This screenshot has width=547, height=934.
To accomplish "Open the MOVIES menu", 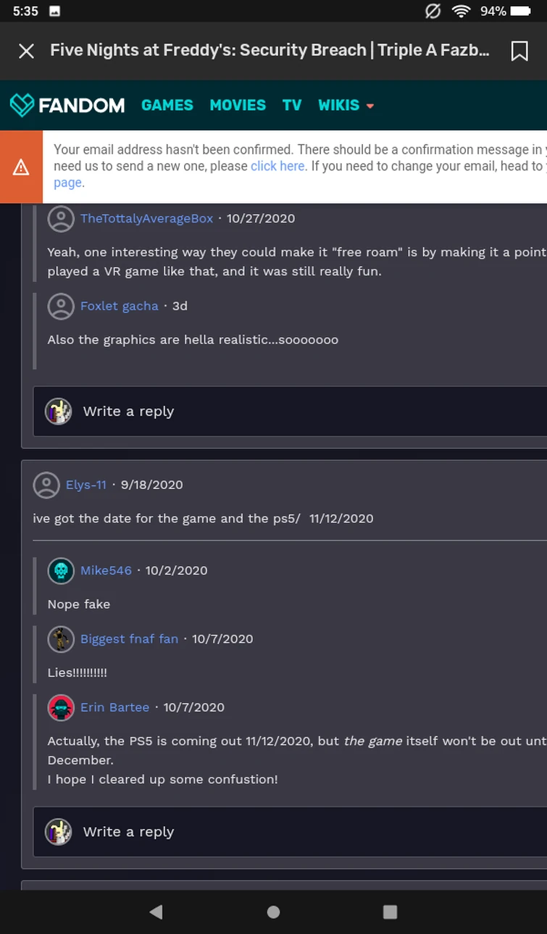I will click(238, 105).
